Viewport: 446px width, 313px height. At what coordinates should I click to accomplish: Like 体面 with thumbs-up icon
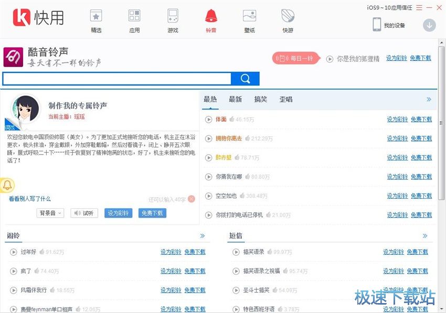(x=232, y=119)
